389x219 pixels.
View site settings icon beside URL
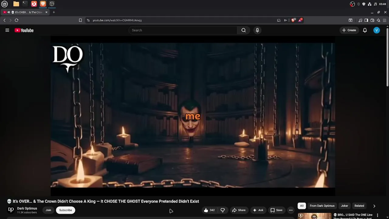click(88, 20)
